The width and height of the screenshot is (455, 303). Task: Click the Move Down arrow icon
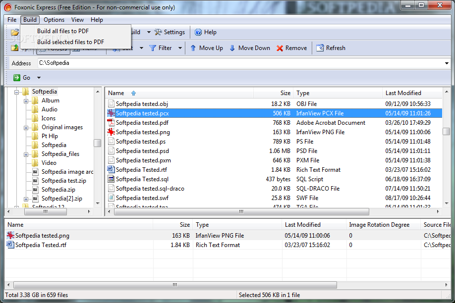pyautogui.click(x=232, y=48)
